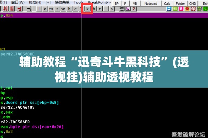Click the red question mark help icon

coord(134,9)
